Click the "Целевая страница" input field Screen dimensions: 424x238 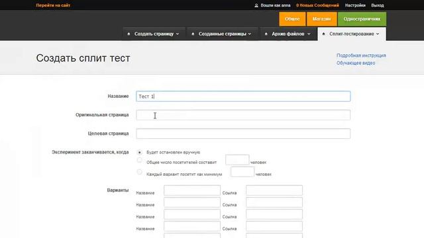point(243,134)
